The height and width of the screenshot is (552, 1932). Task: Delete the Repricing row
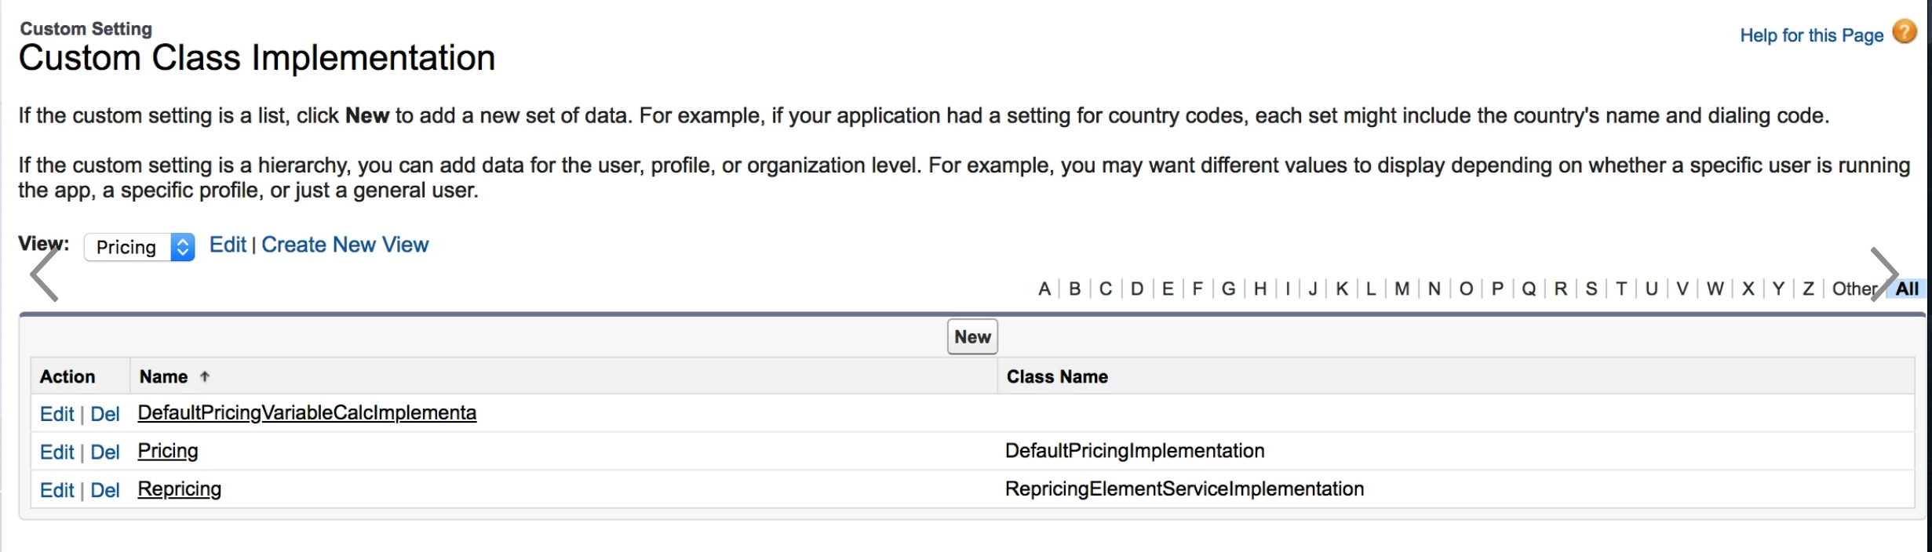click(104, 491)
